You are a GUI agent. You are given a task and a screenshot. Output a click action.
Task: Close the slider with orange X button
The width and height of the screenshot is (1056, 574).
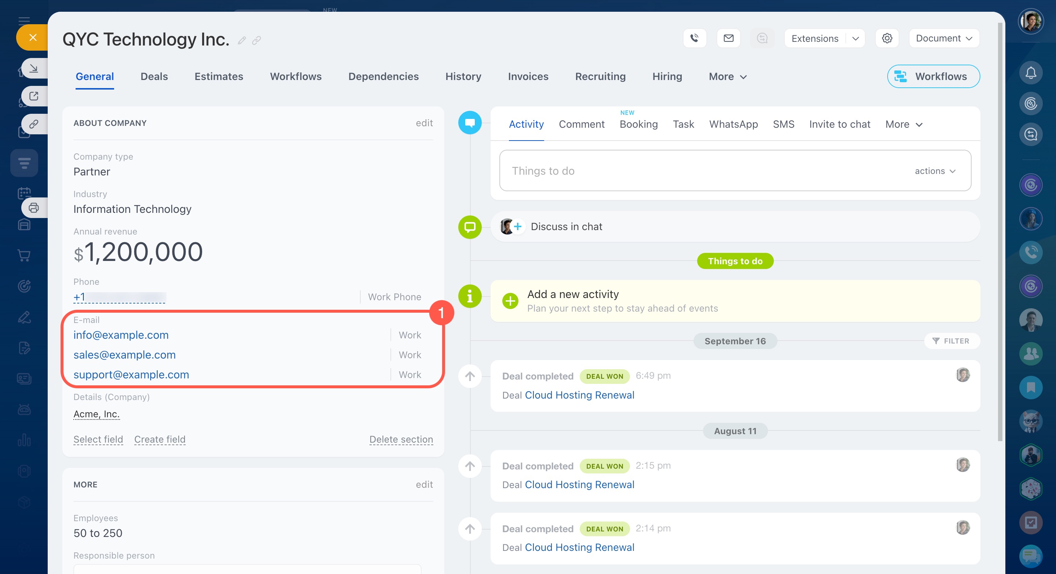click(x=33, y=38)
